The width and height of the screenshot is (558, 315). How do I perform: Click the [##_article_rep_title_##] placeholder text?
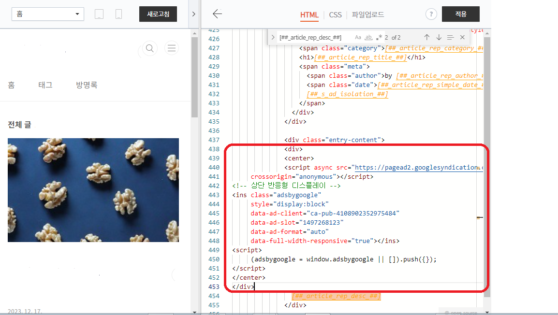pos(360,57)
